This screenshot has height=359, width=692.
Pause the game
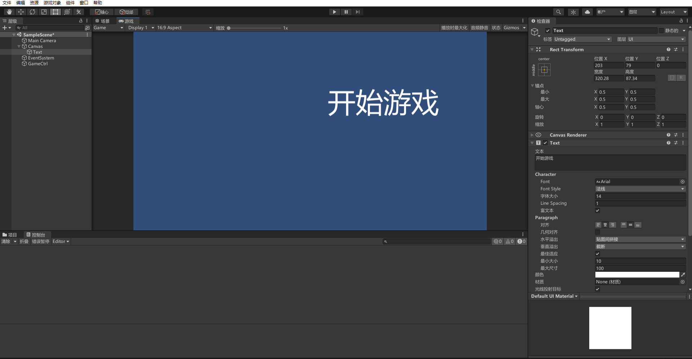coord(346,12)
